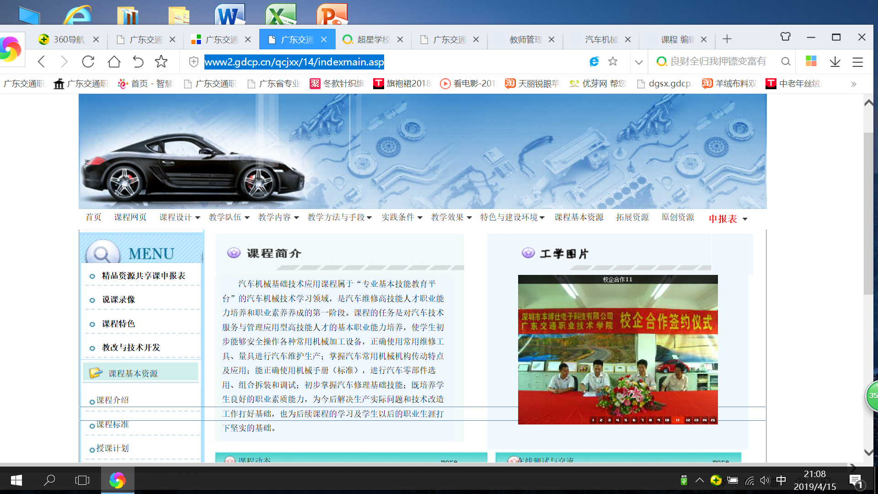Open Windows Start menu
This screenshot has height=494, width=878.
pos(16,480)
